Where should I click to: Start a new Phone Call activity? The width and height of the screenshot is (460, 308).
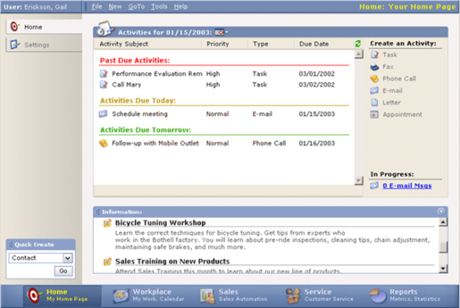coord(375,79)
